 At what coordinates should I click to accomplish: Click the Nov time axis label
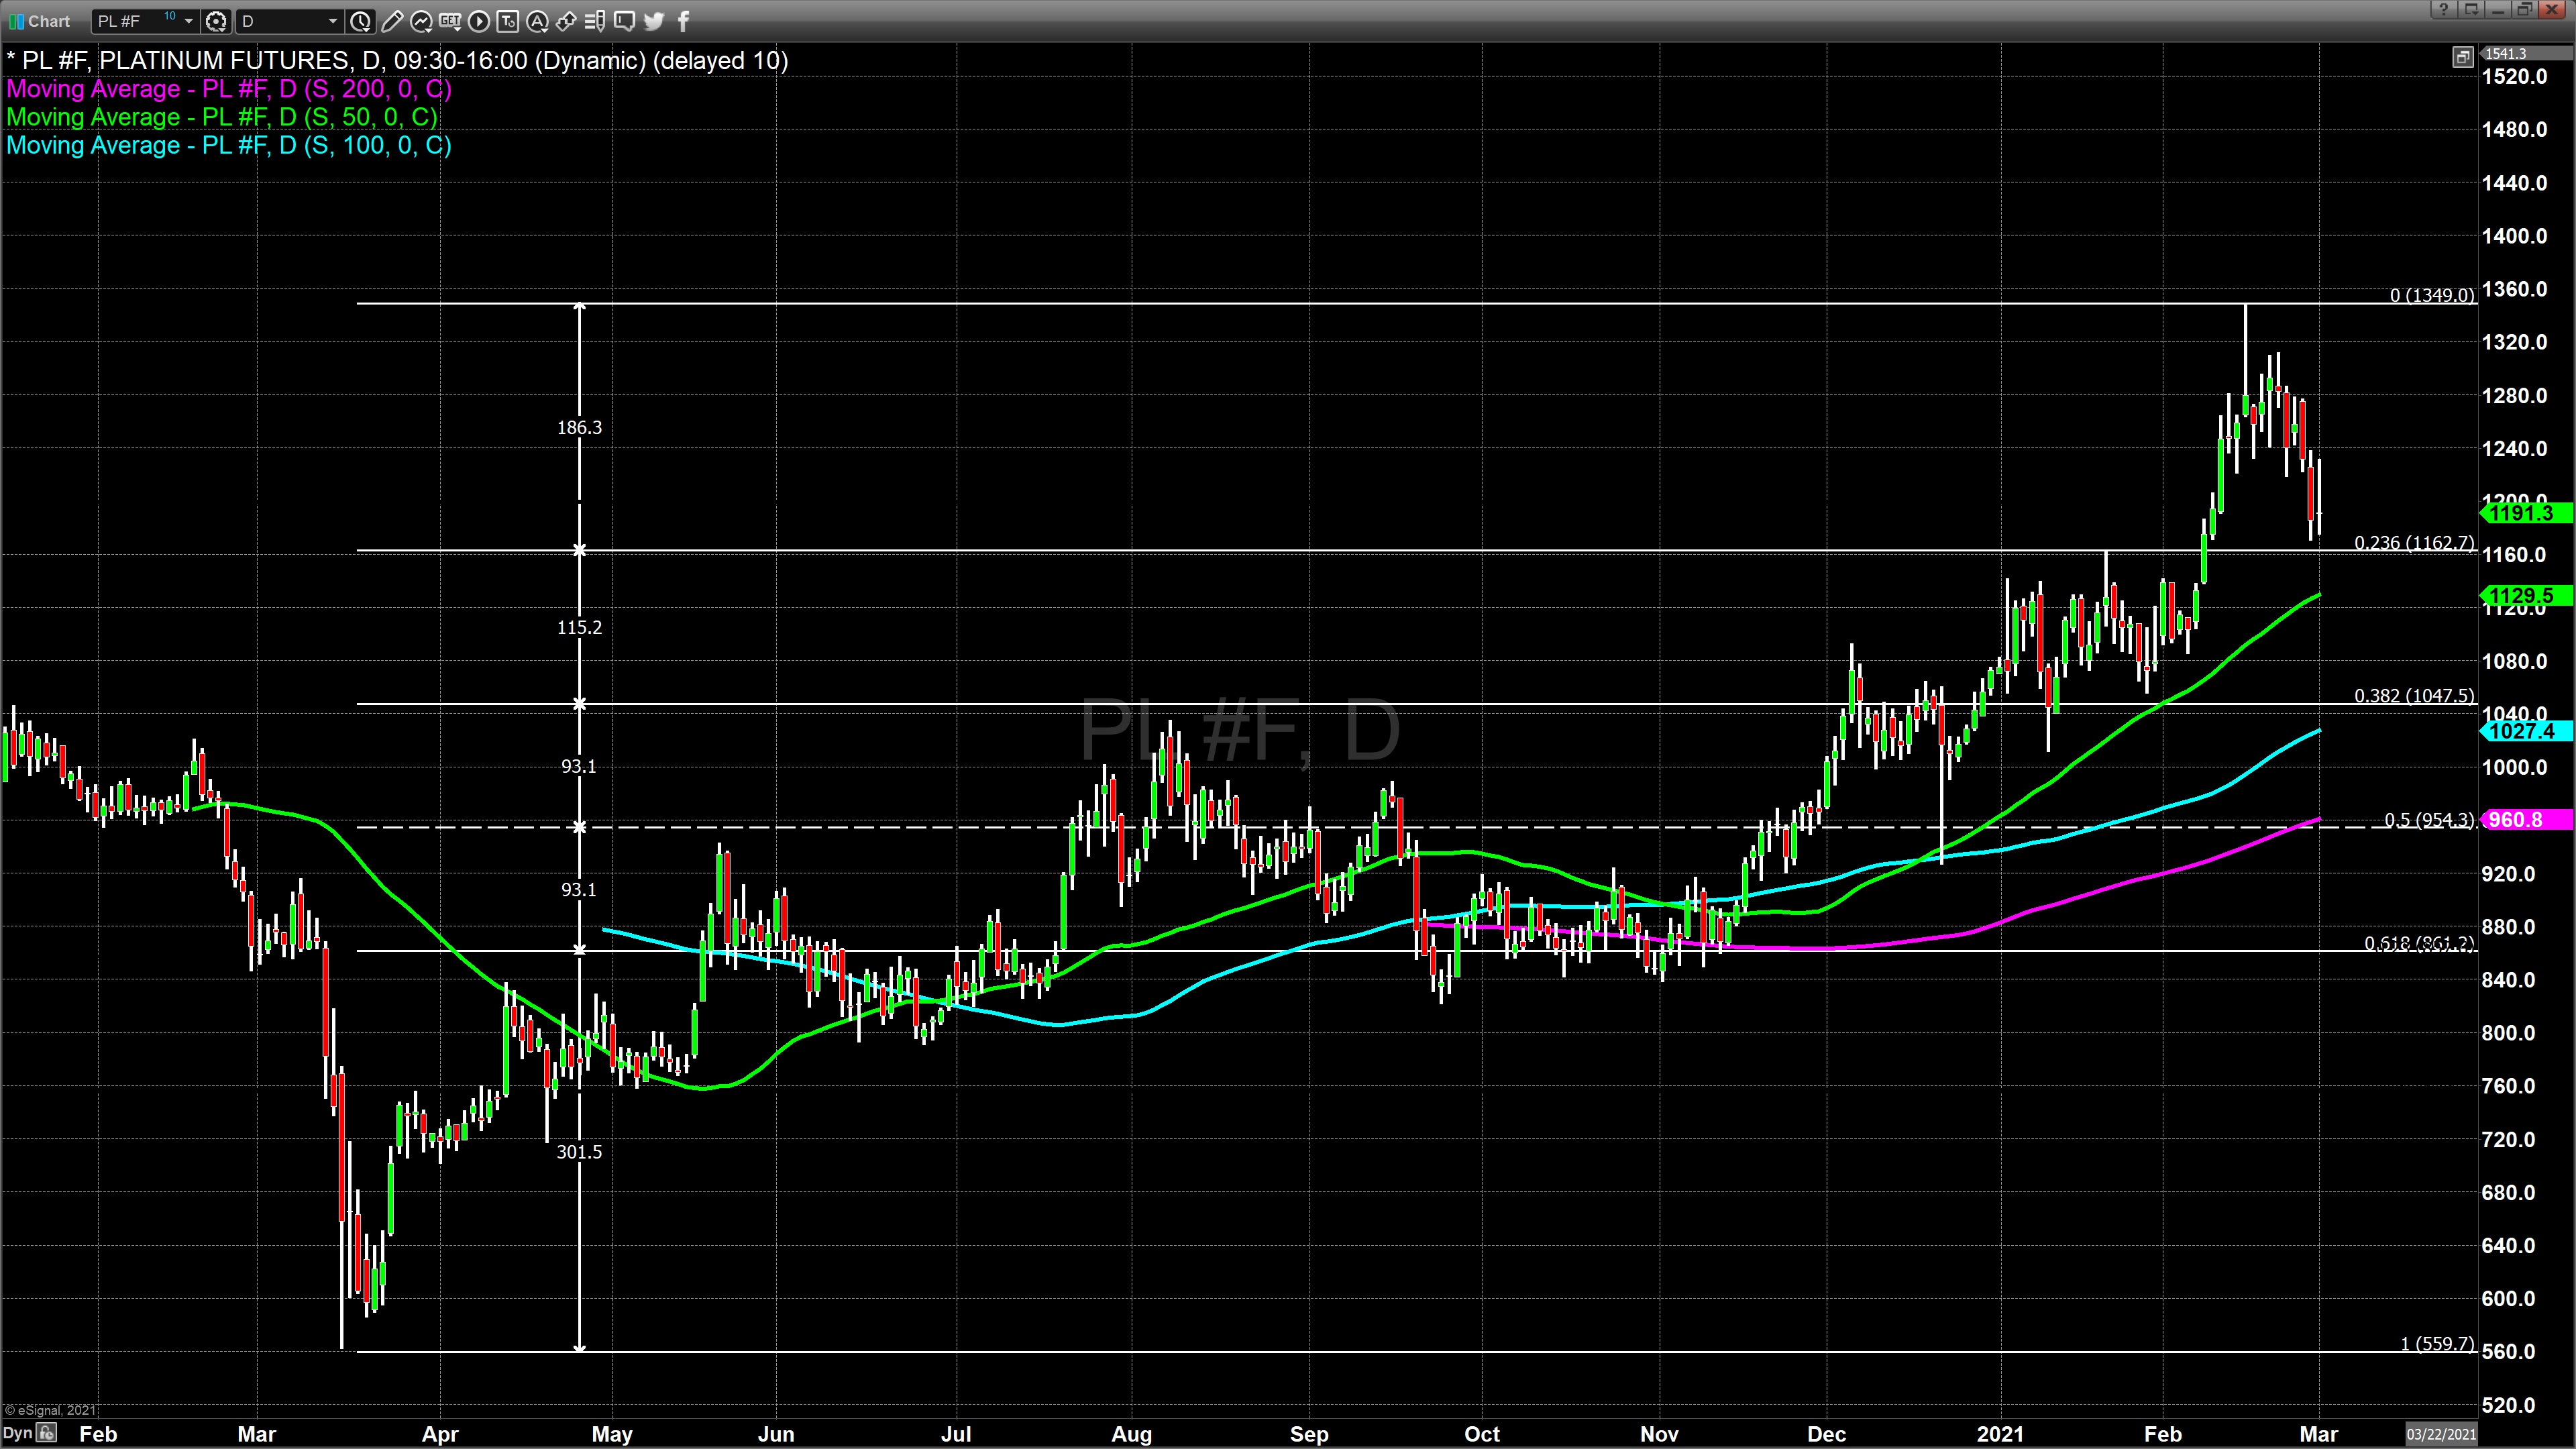(1659, 1434)
